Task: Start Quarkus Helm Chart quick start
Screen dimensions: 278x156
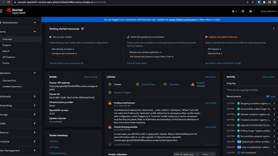Action: [152, 57]
